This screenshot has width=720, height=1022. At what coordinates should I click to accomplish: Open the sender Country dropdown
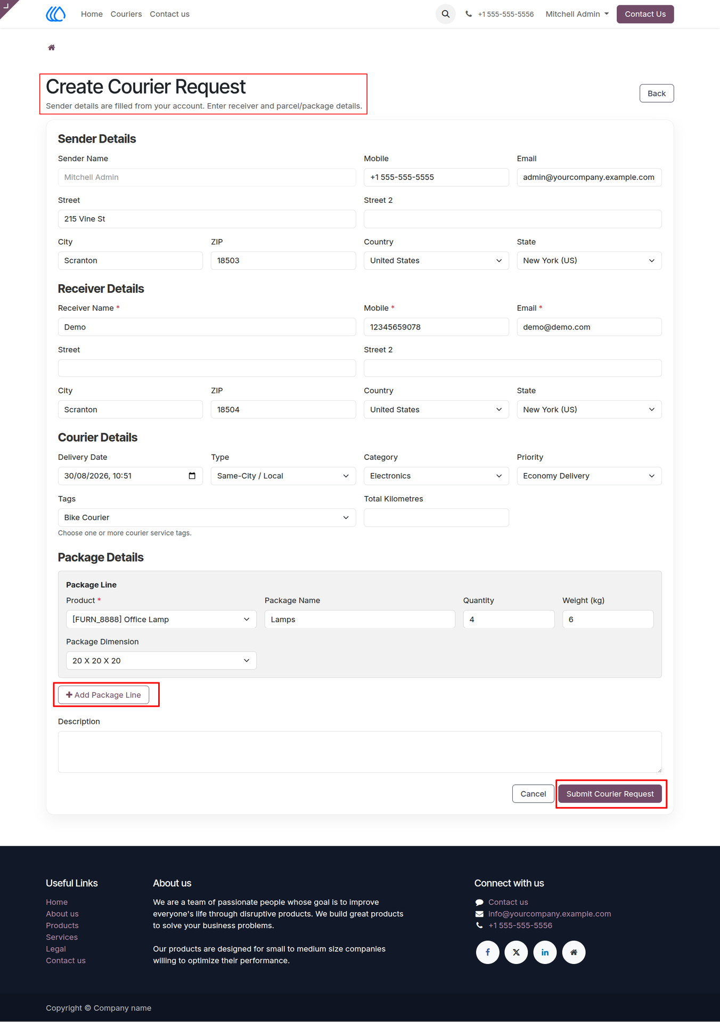pyautogui.click(x=436, y=261)
